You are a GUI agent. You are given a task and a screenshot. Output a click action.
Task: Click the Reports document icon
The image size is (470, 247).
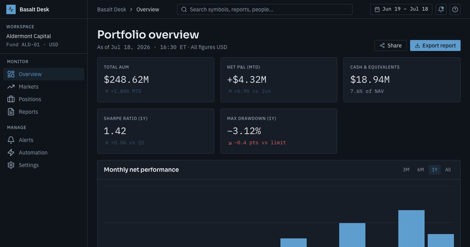coord(11,112)
